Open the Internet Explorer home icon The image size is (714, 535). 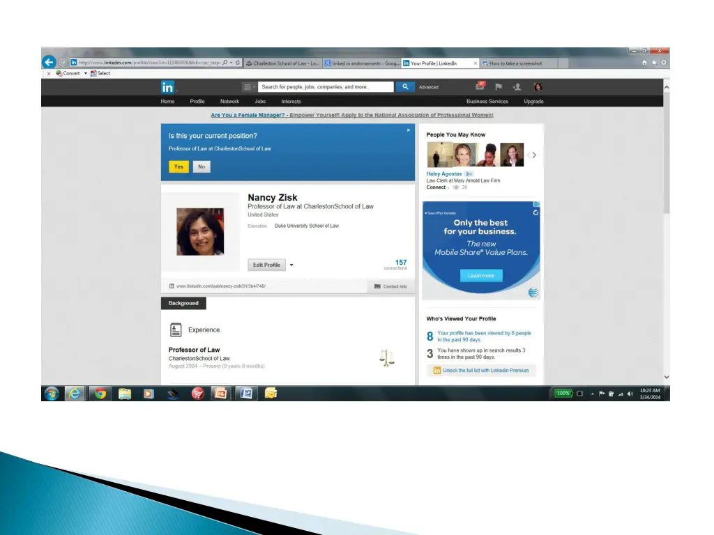pyautogui.click(x=644, y=63)
